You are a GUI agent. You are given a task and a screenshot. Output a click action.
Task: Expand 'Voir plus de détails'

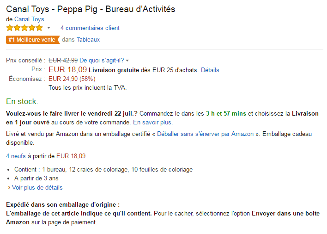tap(37, 188)
